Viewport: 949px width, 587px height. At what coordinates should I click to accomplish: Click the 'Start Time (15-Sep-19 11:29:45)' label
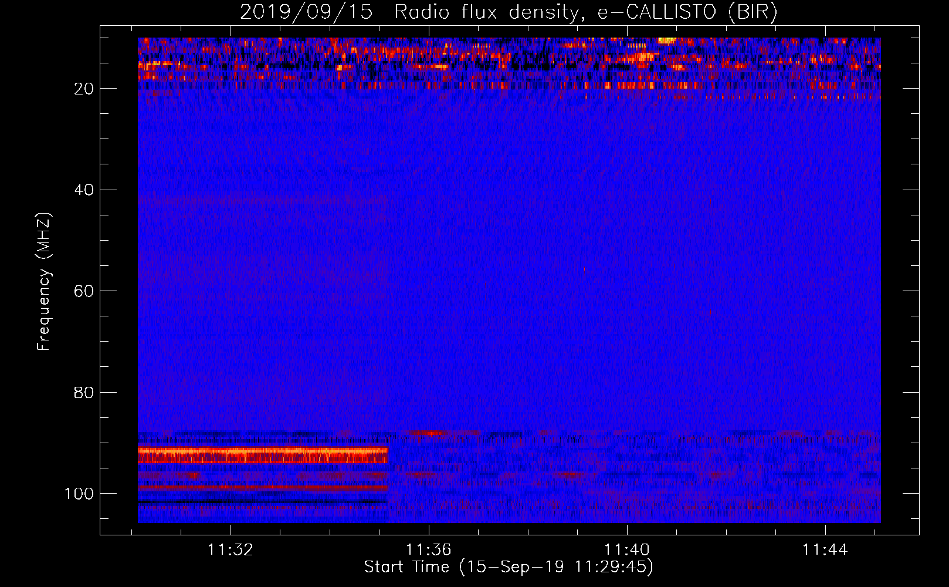(509, 567)
